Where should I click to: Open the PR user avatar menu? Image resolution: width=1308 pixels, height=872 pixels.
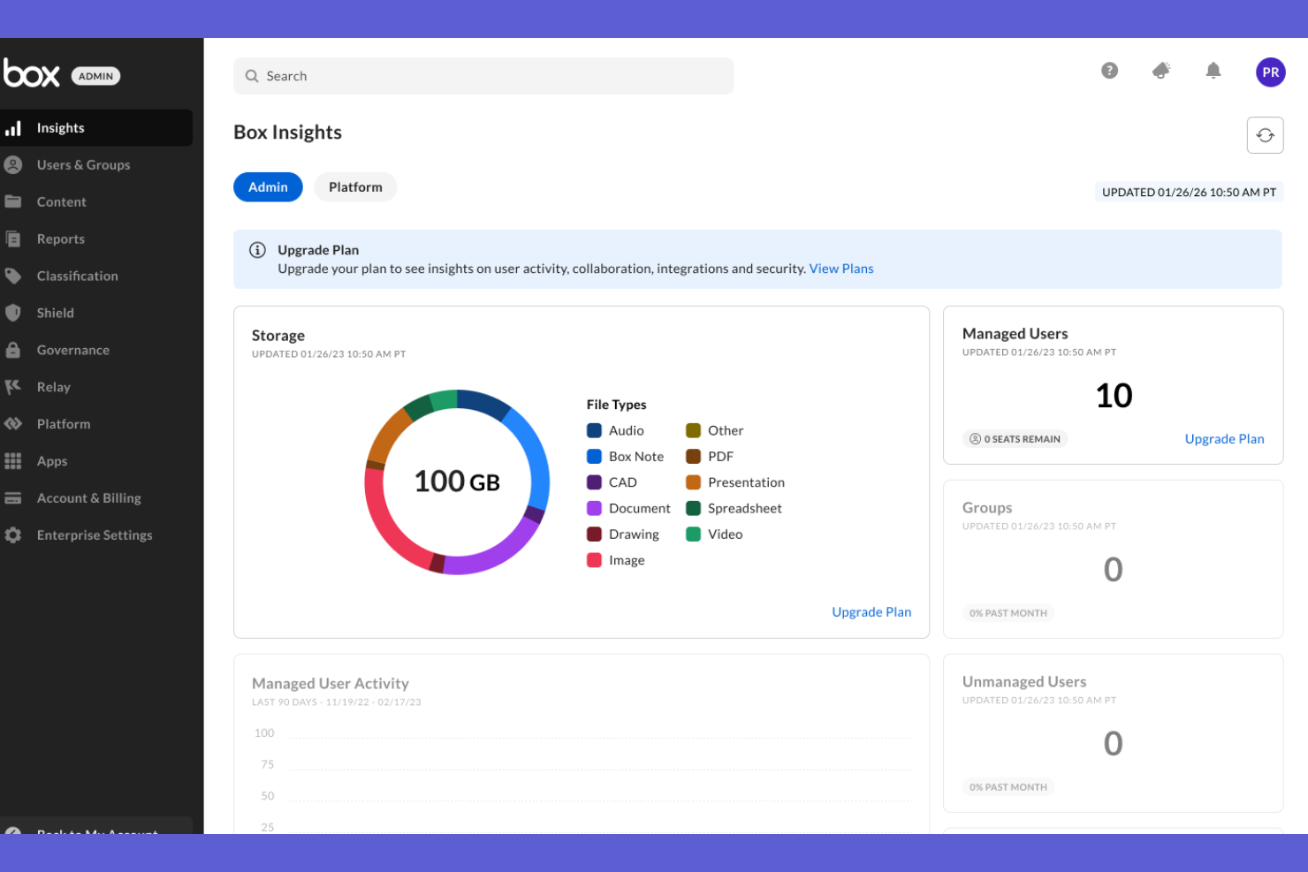pos(1271,72)
